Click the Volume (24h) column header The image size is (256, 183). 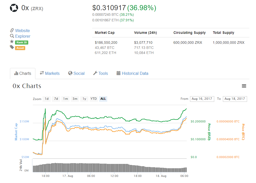tap(145, 33)
